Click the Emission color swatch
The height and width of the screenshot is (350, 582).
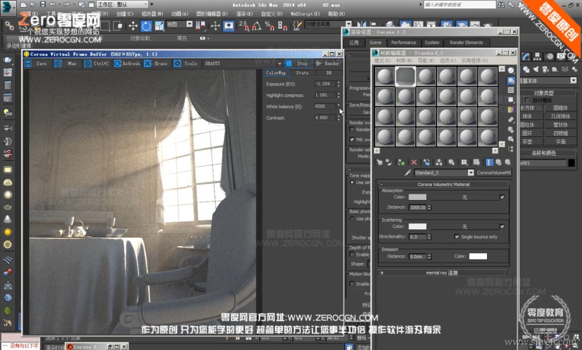pos(478,256)
